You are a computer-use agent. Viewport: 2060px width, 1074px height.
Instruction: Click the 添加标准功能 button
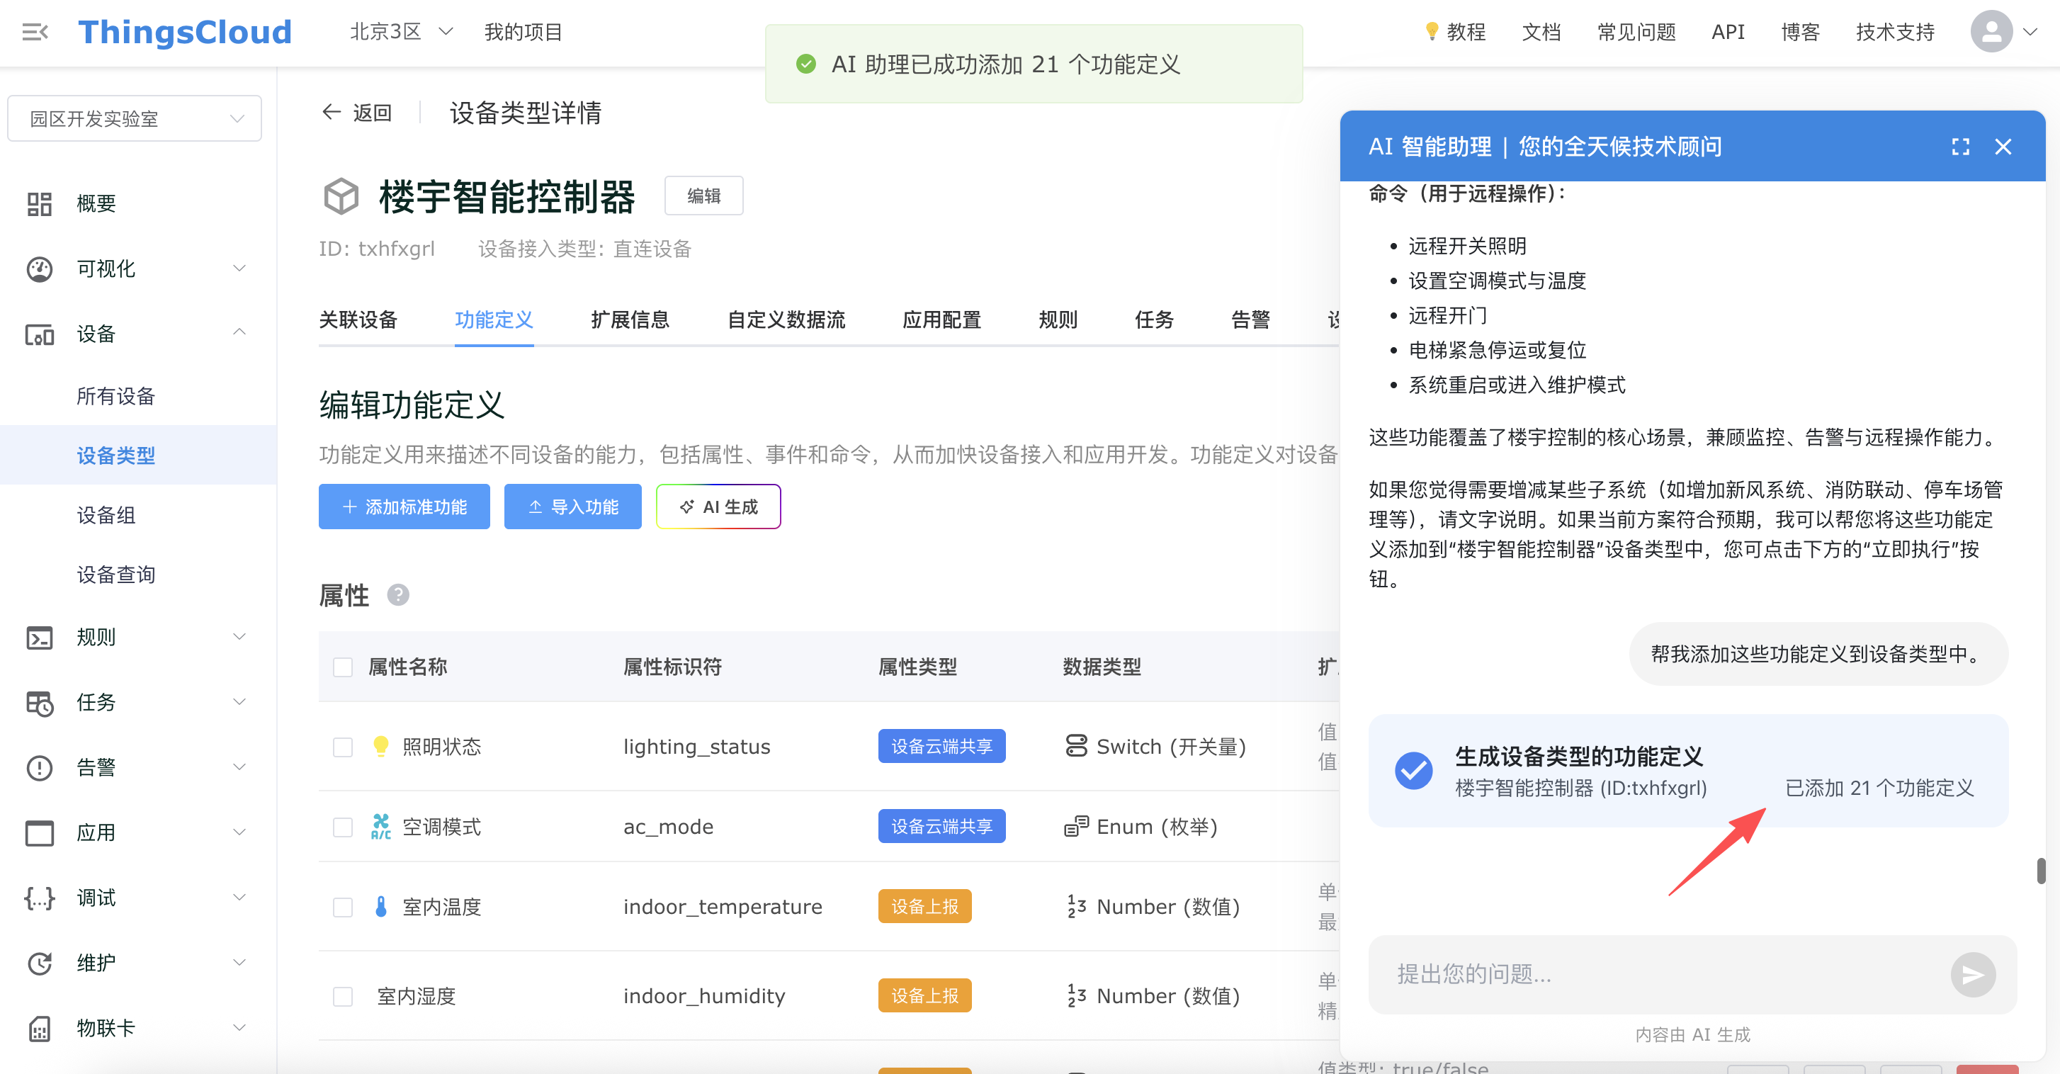point(404,507)
